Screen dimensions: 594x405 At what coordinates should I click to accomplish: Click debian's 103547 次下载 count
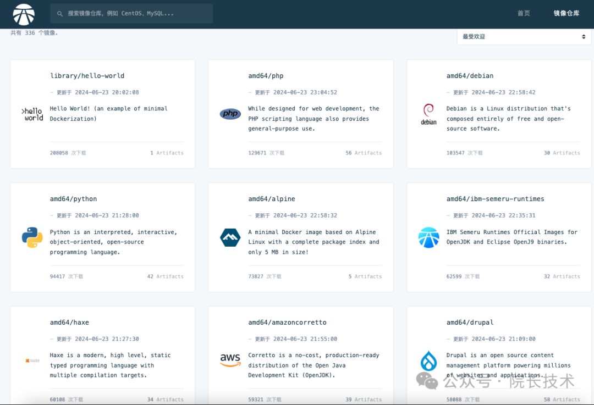[464, 153]
